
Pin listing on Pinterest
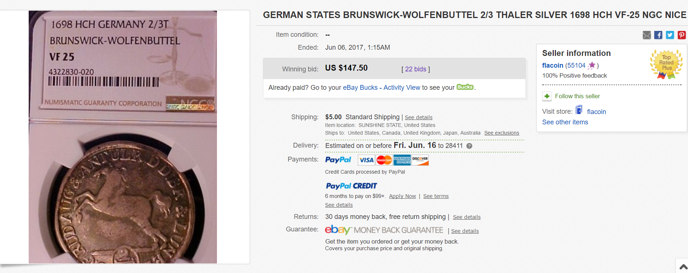click(x=681, y=35)
